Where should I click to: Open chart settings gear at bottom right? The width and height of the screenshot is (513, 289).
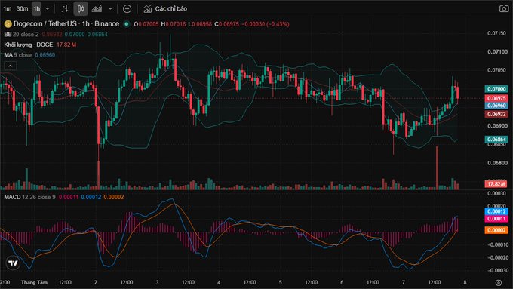[x=498, y=282]
